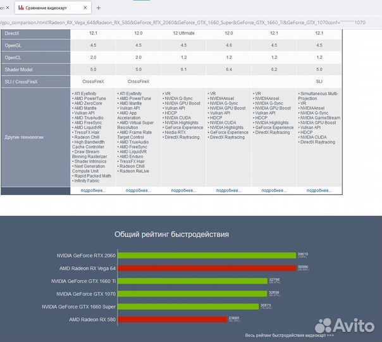Open подробнее link under the Nvidia RTX column

pyautogui.click(x=183, y=189)
